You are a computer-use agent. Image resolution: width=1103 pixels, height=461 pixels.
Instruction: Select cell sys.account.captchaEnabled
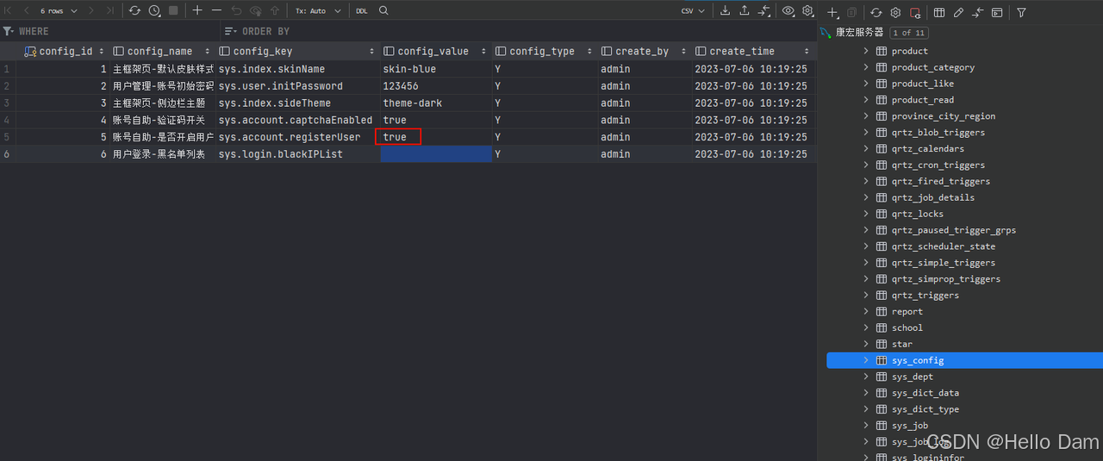coord(297,120)
